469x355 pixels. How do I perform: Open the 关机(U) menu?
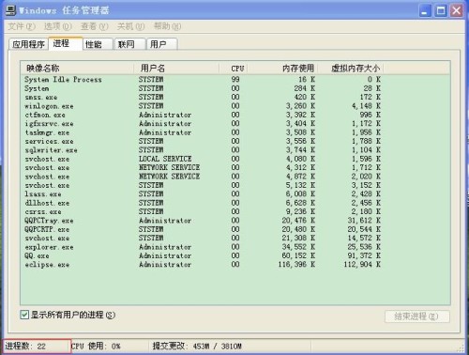click(130, 26)
